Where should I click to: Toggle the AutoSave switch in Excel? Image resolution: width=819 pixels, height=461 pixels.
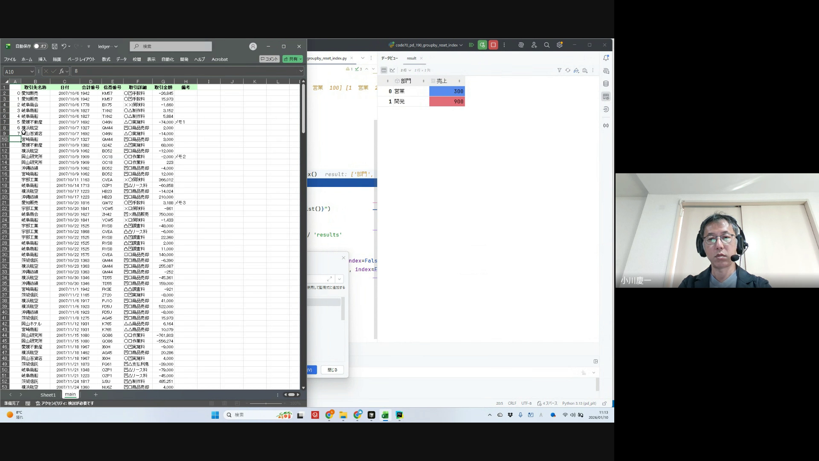click(x=41, y=46)
